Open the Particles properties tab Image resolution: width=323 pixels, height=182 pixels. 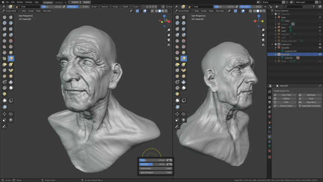[x=269, y=132]
